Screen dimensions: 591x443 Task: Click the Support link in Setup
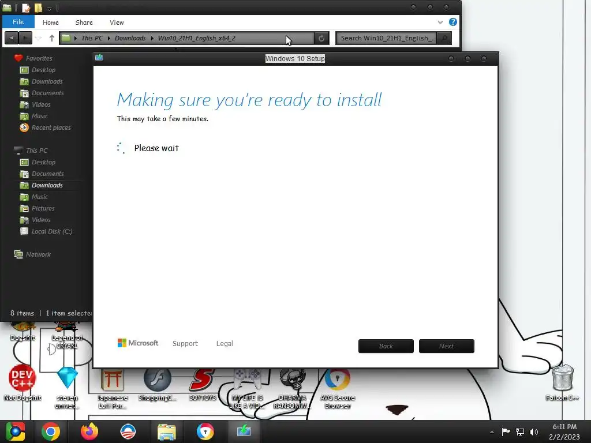pos(185,344)
